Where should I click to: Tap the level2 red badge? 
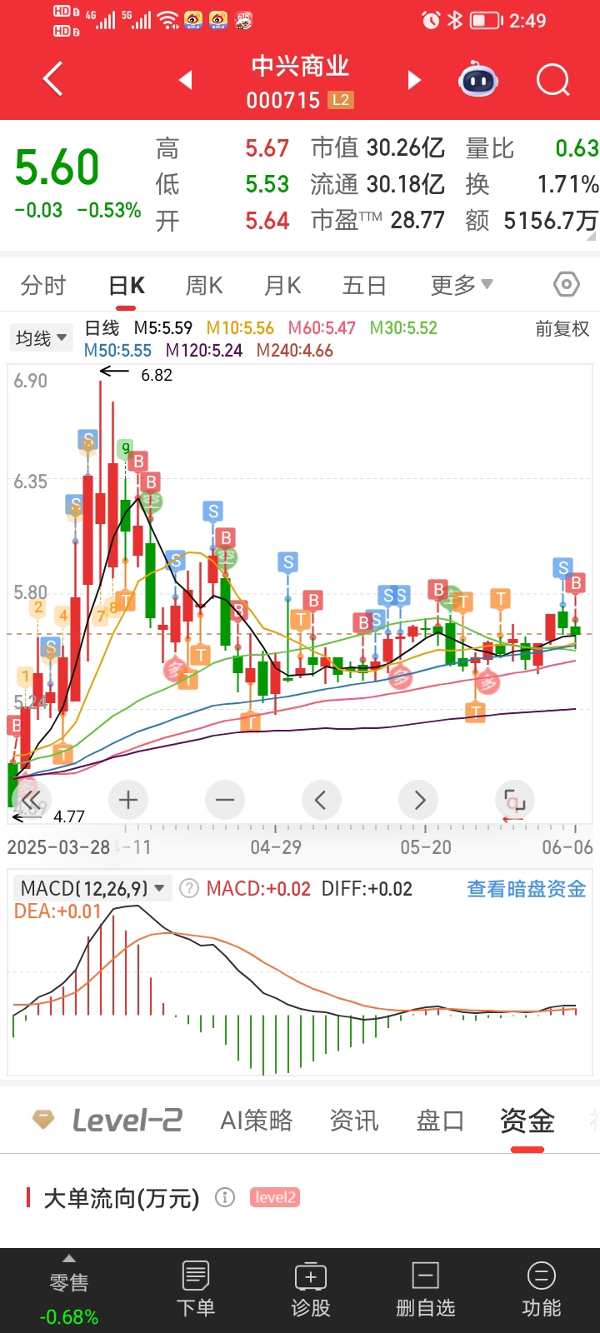click(x=275, y=1198)
